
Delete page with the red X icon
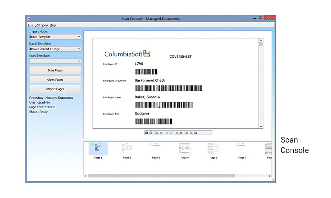[x=187, y=133]
